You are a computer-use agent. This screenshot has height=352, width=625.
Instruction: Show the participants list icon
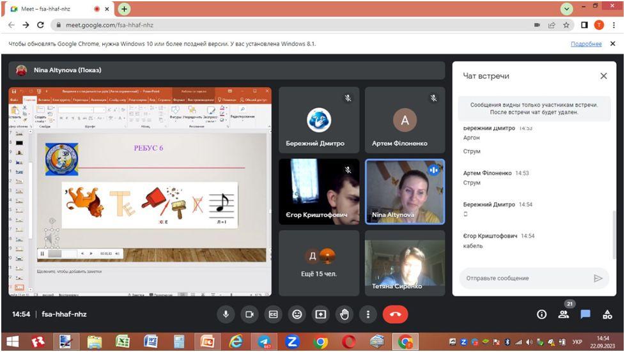(564, 314)
